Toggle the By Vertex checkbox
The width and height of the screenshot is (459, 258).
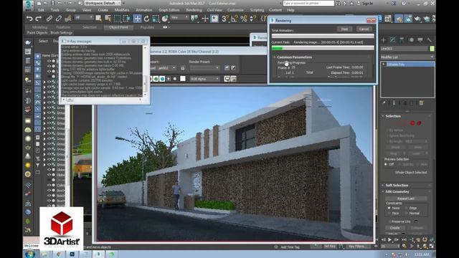tap(388, 130)
